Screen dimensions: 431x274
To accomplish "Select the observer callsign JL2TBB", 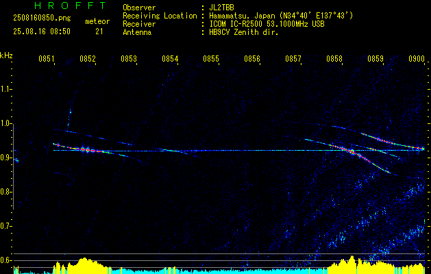I will 221,8.
